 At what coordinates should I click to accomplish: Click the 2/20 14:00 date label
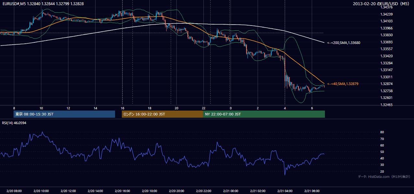tap(95, 191)
